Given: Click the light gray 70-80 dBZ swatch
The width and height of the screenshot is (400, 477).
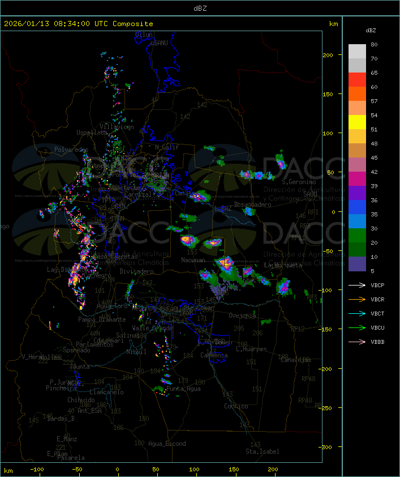Looking at the screenshot, I should coord(357,52).
